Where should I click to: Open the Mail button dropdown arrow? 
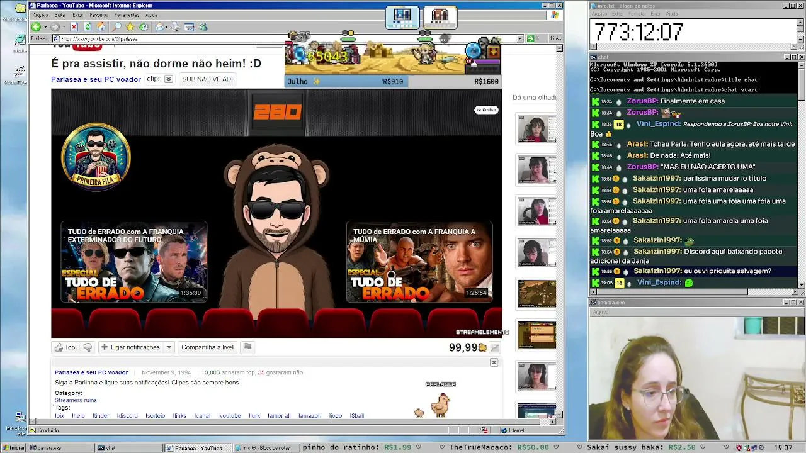(166, 27)
